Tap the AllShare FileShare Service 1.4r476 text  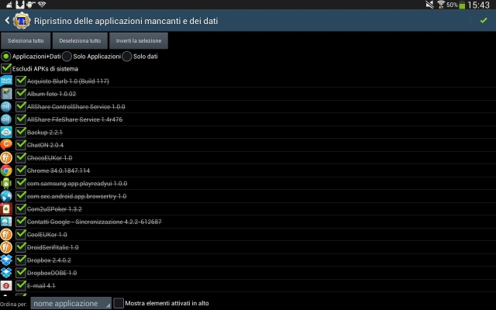pyautogui.click(x=74, y=119)
